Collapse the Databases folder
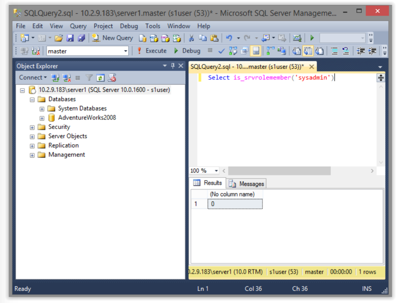This screenshot has height=303, width=401. click(32, 99)
